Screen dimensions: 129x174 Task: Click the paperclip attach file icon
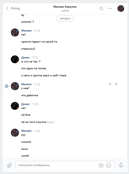9,165
